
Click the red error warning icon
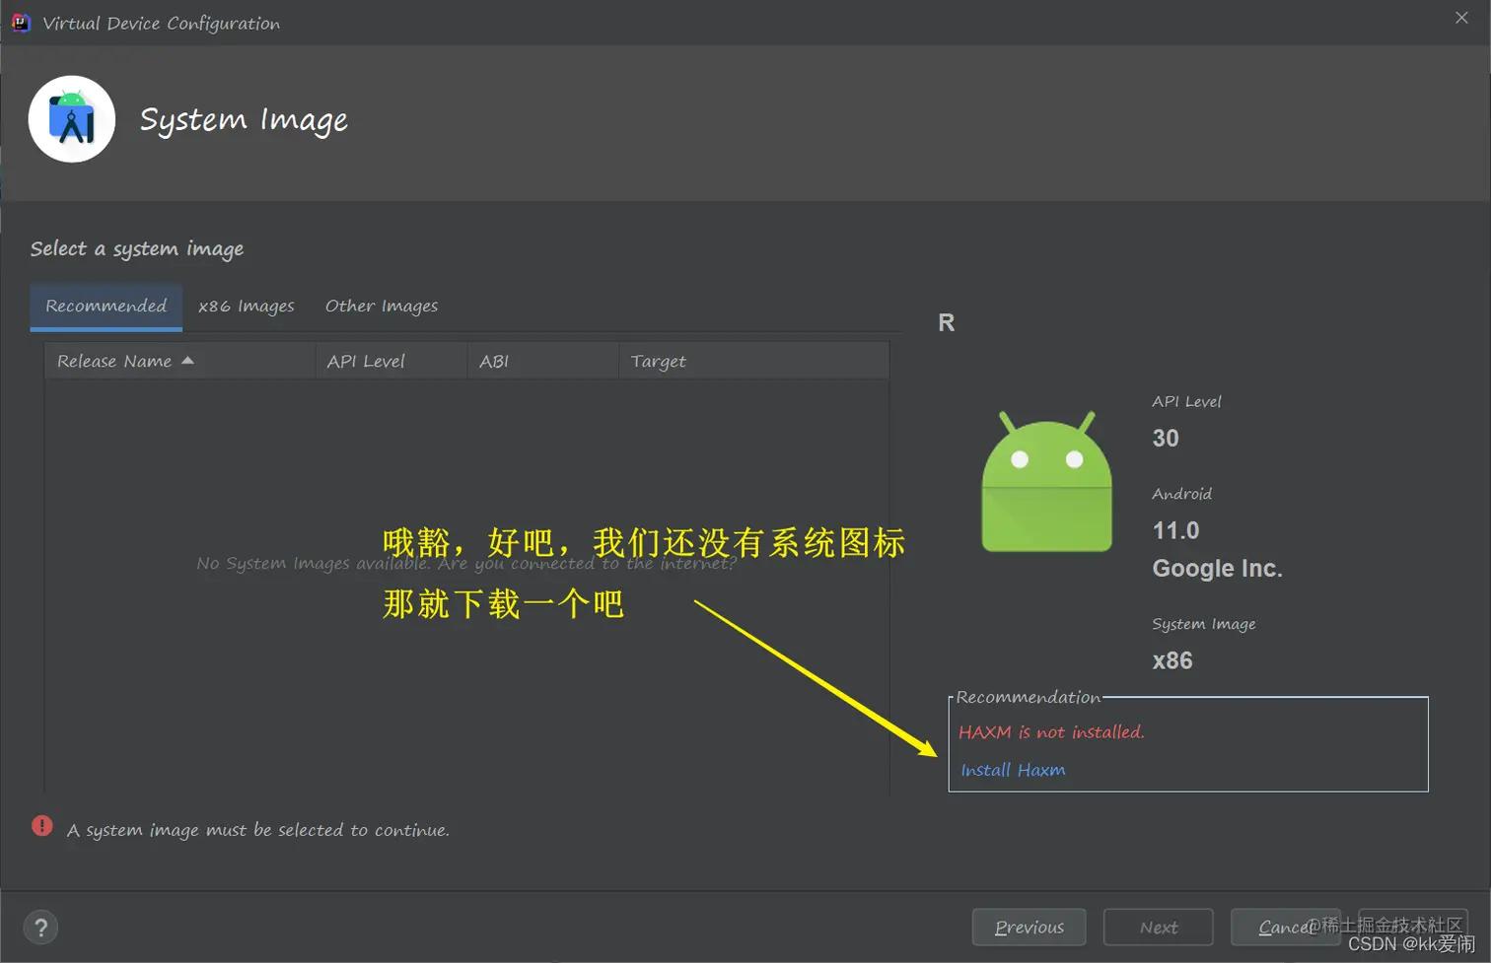42,826
